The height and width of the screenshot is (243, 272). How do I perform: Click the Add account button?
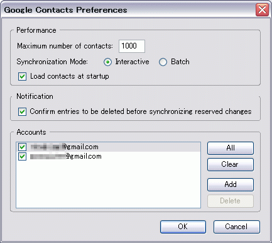click(x=231, y=184)
